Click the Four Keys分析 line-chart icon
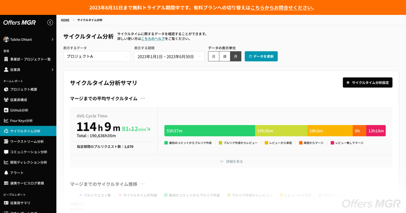The height and width of the screenshot is (213, 406). point(6,121)
